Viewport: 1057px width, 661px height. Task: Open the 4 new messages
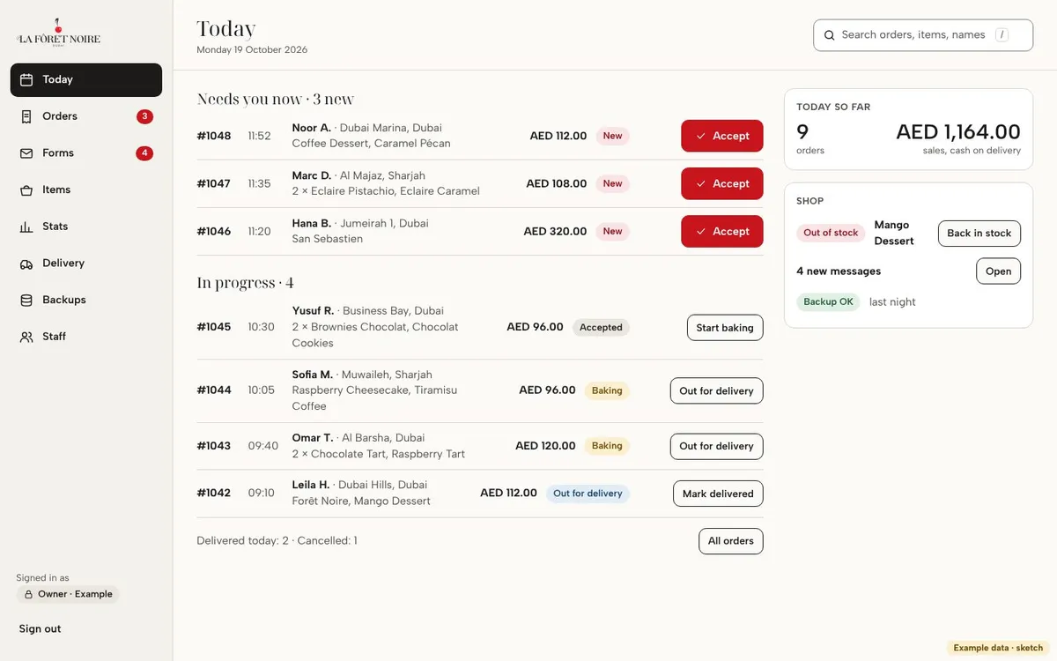(x=998, y=271)
